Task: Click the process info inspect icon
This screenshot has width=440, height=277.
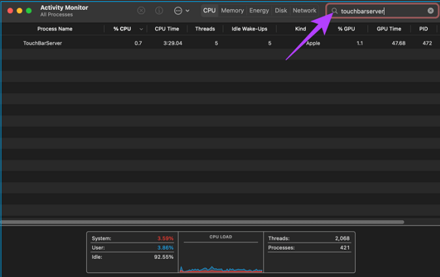Action: 159,10
